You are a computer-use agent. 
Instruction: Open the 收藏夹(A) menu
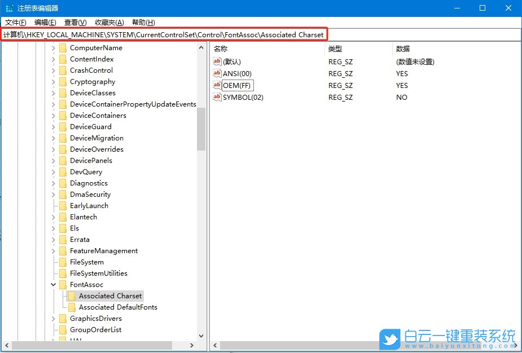[x=106, y=23]
